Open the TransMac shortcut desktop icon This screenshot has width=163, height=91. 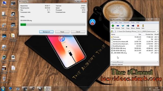[13, 5]
